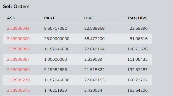Click total HIVE value 22.58896
173x96 pixels.
[x=139, y=28]
